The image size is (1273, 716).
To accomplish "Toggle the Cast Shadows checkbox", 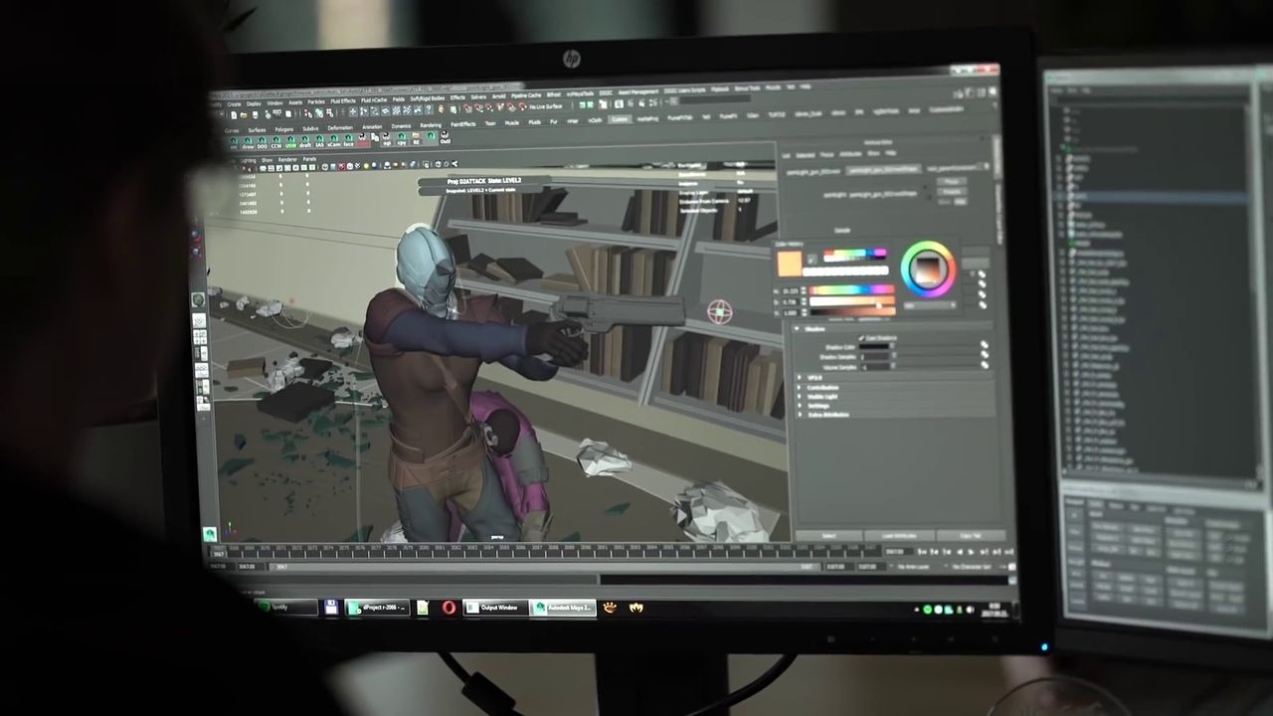I will point(861,338).
